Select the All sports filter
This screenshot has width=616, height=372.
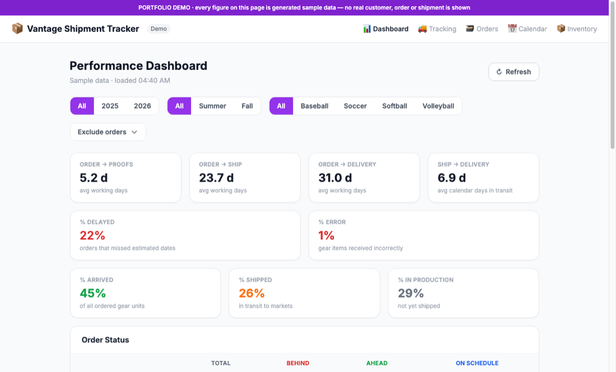pyautogui.click(x=281, y=106)
